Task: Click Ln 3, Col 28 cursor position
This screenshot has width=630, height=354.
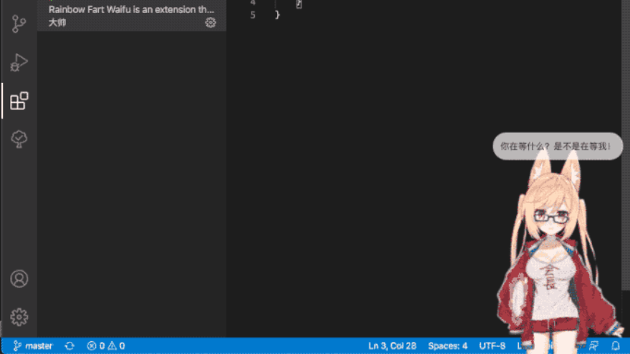Action: pos(392,345)
